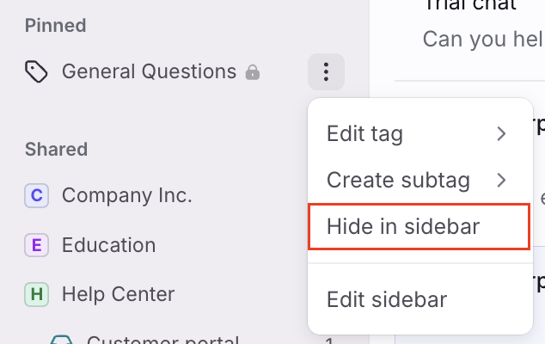Expand the Edit tag submenu chevron
545x344 pixels.
[501, 133]
